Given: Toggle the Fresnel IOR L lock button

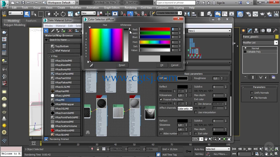Looking at the screenshot, I should (x=175, y=103).
